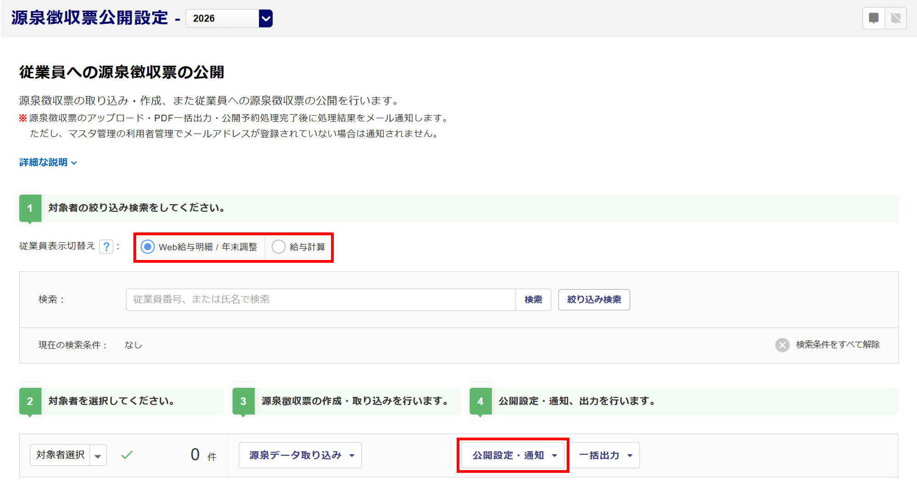Select the Web給与明細 / 年末調整 radio option

pos(148,247)
